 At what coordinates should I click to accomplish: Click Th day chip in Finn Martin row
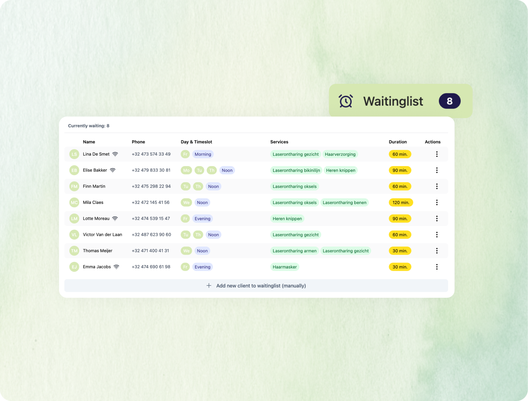(x=198, y=186)
